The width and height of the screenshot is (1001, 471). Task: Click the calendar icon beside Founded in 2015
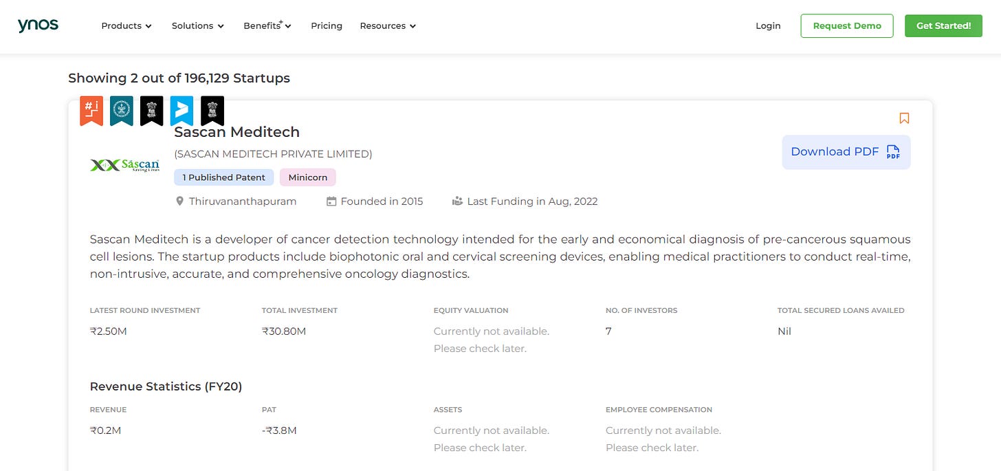[x=331, y=201]
